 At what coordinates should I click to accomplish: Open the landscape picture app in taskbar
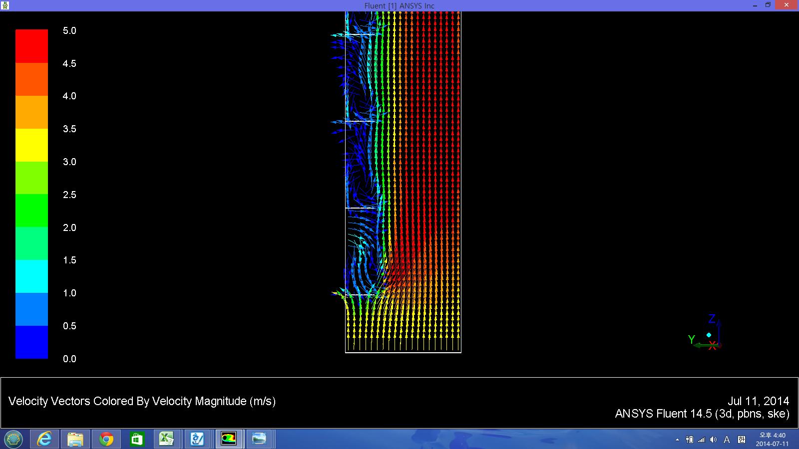point(260,439)
